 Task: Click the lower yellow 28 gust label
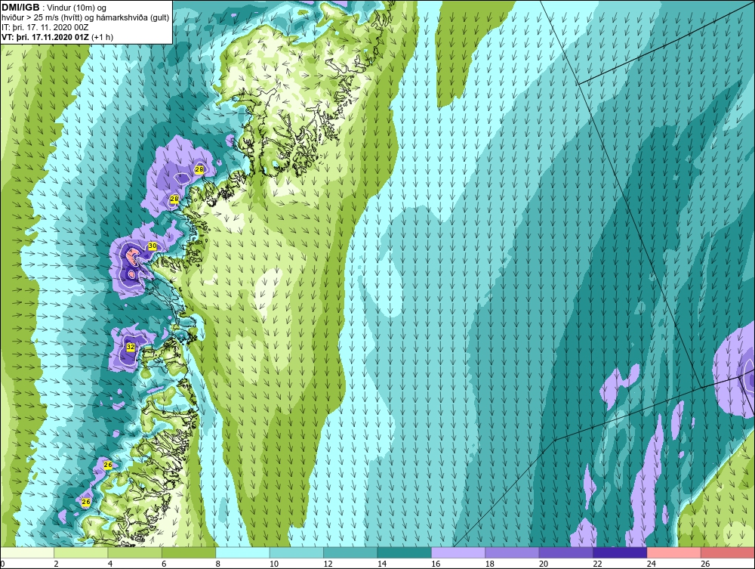click(174, 199)
